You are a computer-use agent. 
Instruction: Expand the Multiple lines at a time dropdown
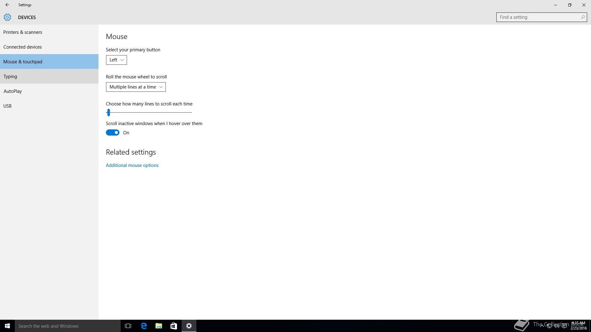click(136, 87)
